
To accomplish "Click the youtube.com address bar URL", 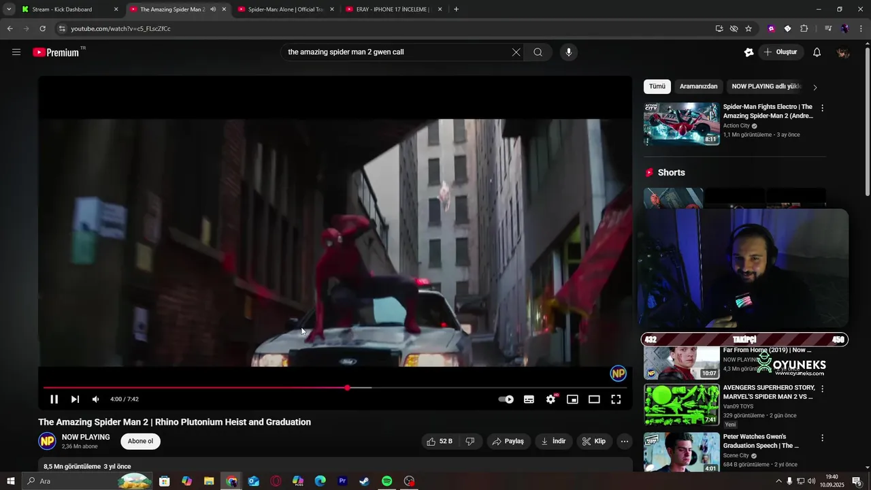I will click(x=120, y=29).
